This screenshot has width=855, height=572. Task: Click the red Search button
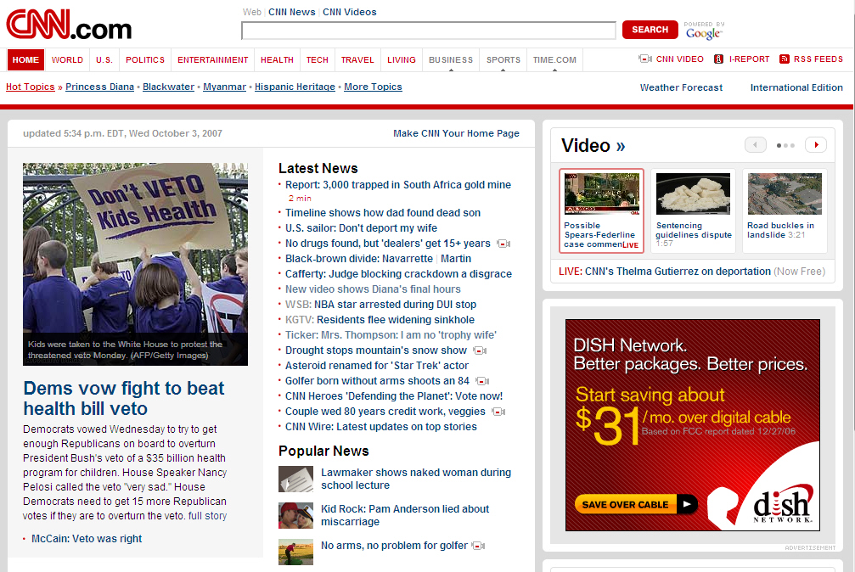point(650,30)
